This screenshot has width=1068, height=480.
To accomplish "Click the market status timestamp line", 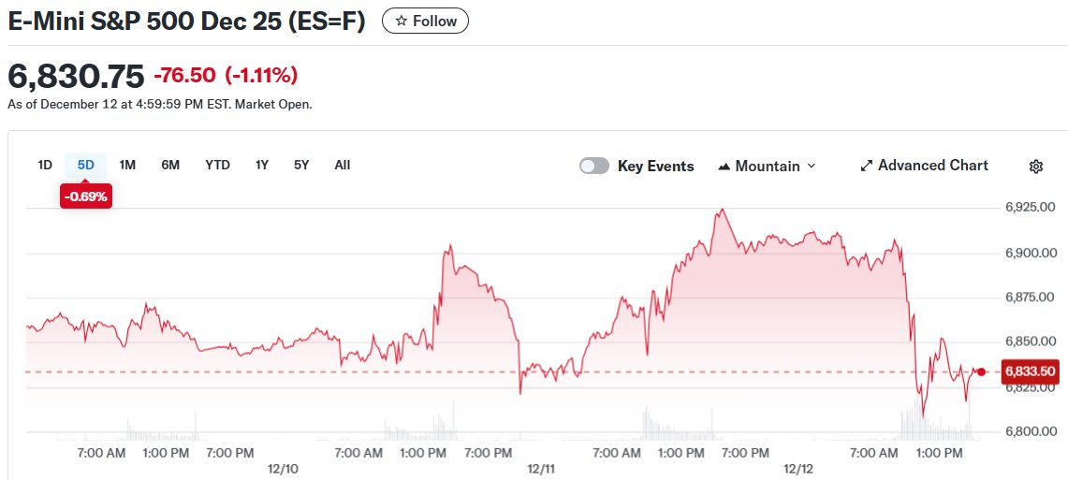I will (160, 105).
